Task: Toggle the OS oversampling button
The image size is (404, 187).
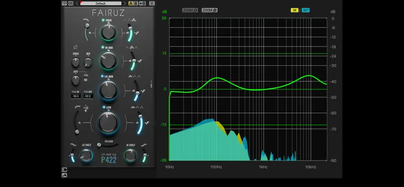Action: tap(71, 4)
